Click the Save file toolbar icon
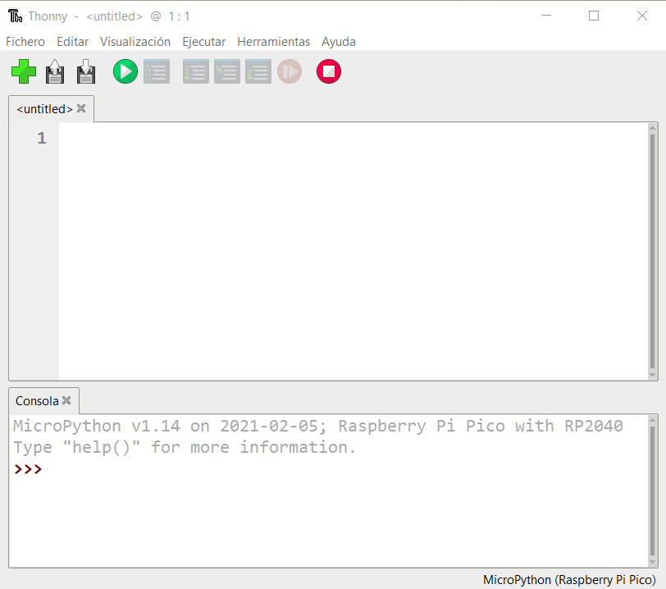This screenshot has width=666, height=589. [86, 72]
